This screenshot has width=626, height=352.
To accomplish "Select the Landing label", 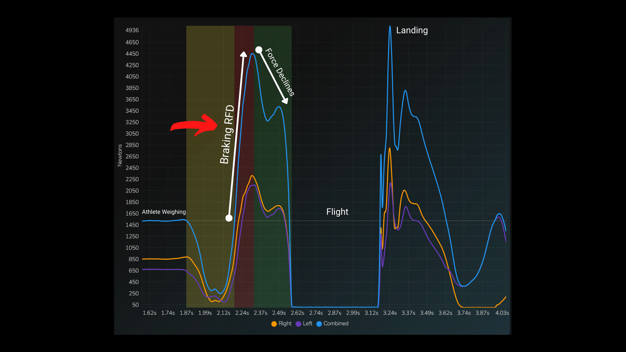I will pyautogui.click(x=412, y=30).
